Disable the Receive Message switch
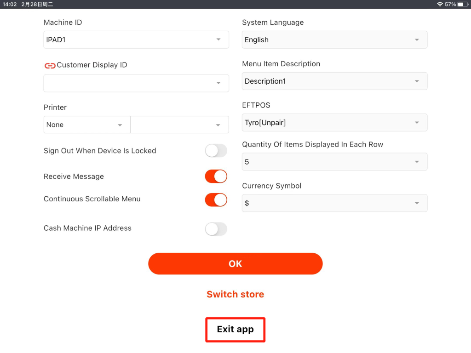Screen dimensions: 471x353 tap(216, 176)
